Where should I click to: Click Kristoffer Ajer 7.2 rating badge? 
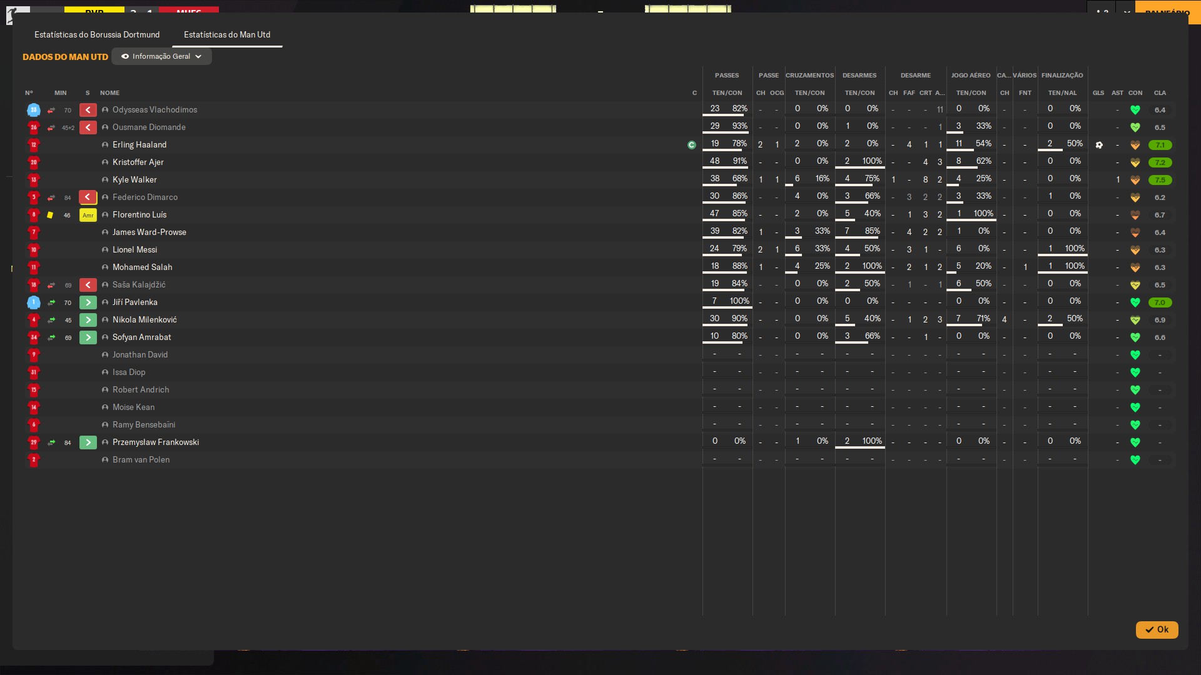pyautogui.click(x=1160, y=162)
